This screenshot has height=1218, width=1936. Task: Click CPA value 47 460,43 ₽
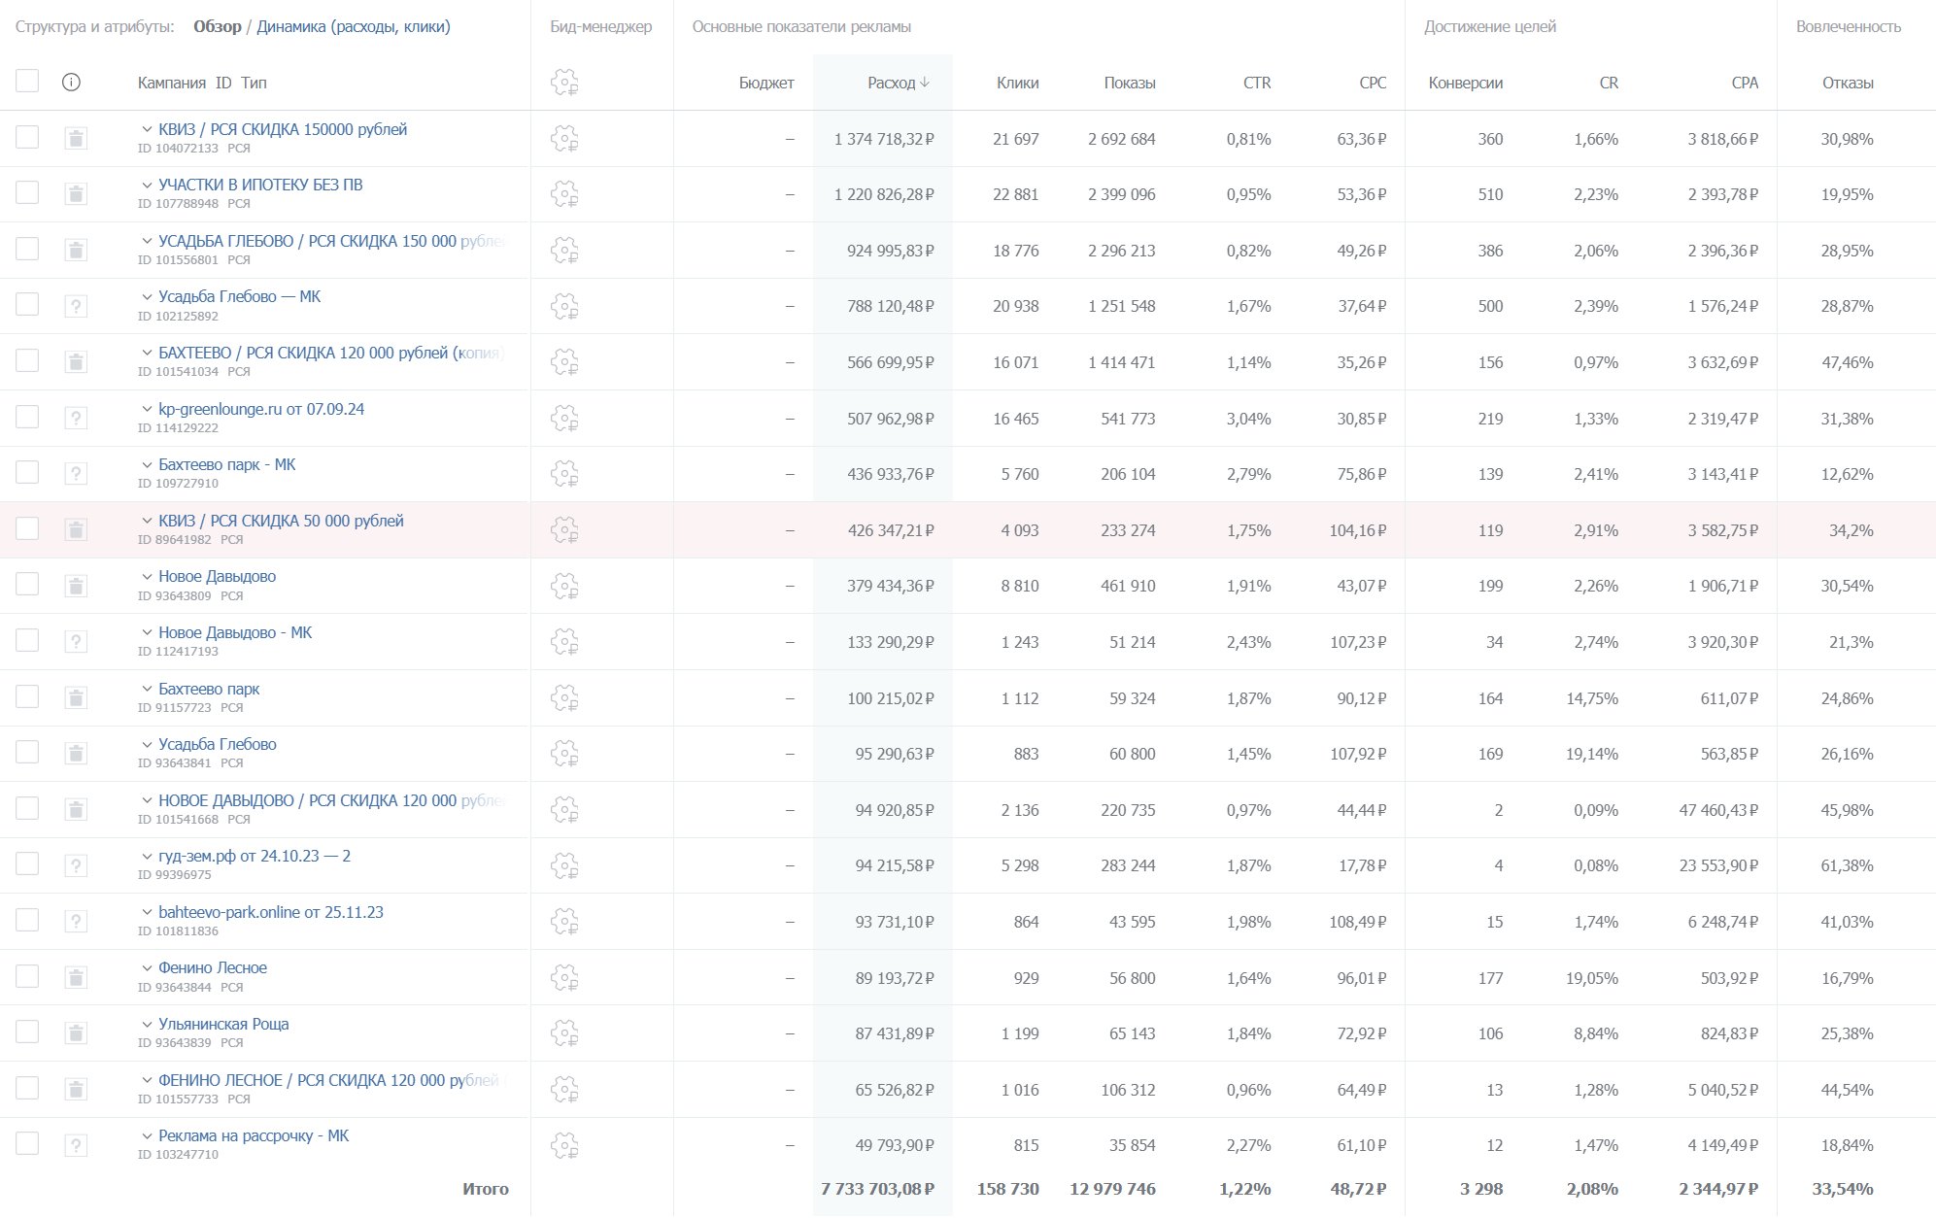pos(1718,810)
